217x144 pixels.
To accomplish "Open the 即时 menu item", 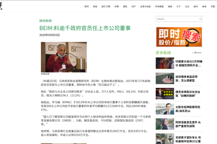I will (x=87, y=6).
